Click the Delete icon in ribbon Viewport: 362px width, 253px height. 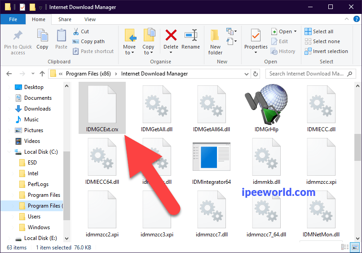pyautogui.click(x=171, y=37)
